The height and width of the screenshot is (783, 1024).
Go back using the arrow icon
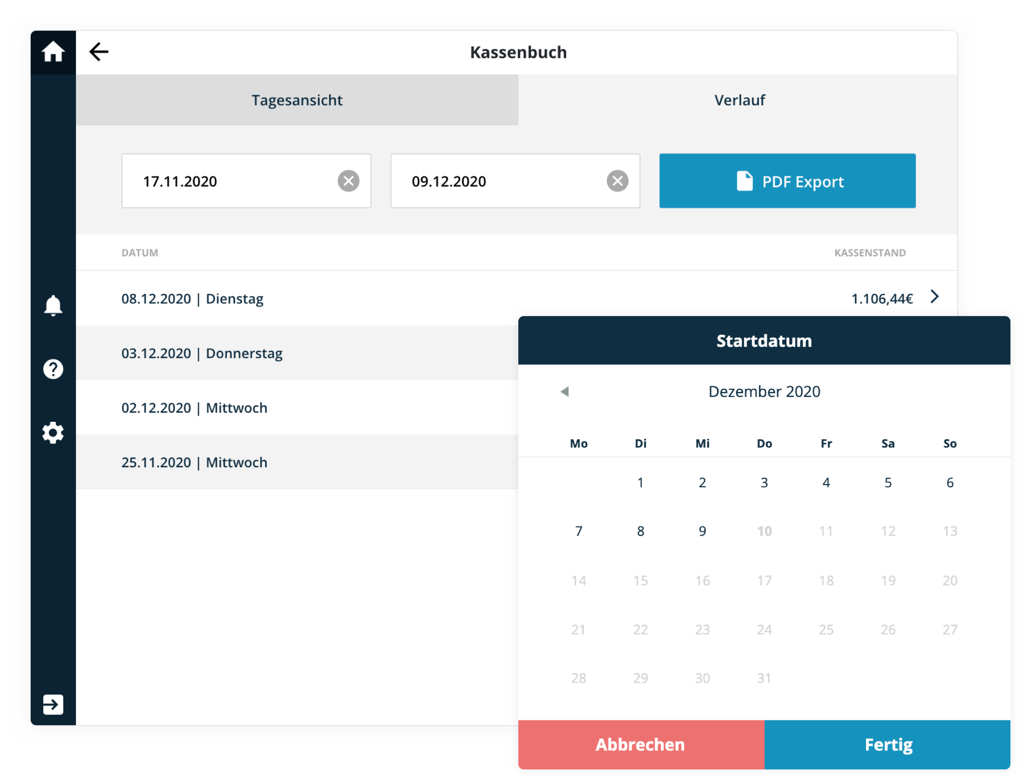[x=99, y=52]
